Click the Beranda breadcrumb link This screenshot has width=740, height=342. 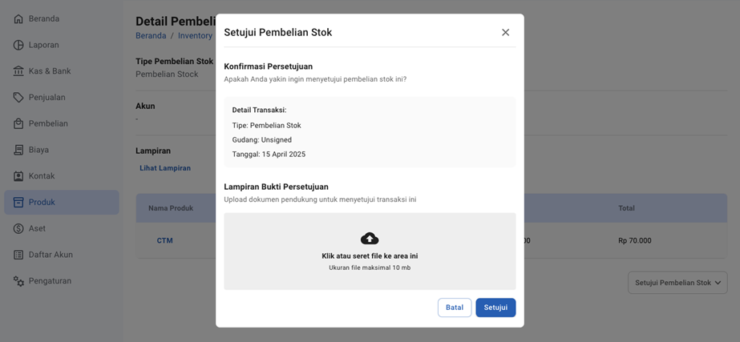[x=151, y=36]
